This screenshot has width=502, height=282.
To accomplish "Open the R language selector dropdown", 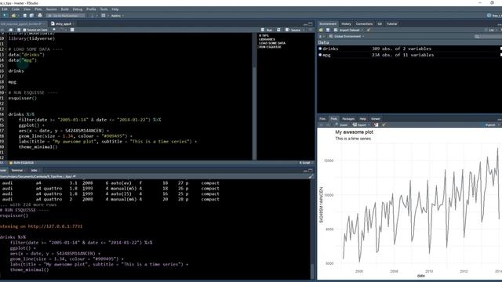I will [321, 37].
